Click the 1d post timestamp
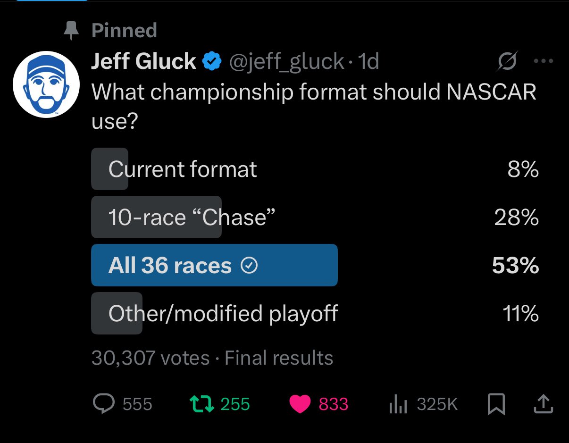Image resolution: width=569 pixels, height=443 pixels. coord(368,61)
